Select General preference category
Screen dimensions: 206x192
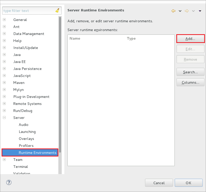[20, 20]
